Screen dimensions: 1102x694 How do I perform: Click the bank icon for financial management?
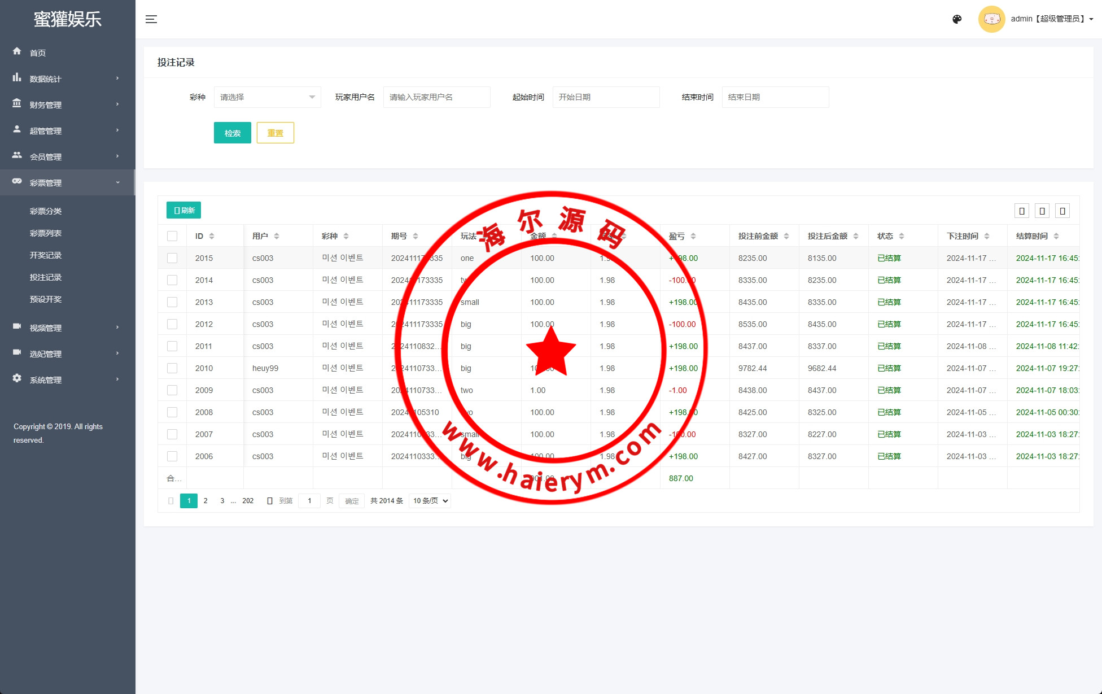tap(17, 104)
